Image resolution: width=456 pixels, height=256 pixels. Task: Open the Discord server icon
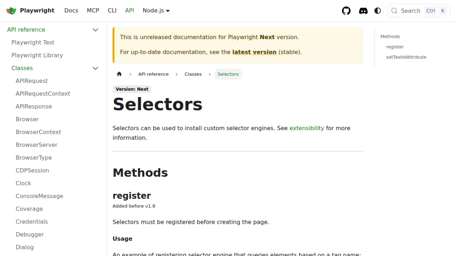[363, 11]
